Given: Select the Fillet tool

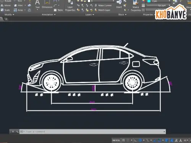Looking at the screenshot, I should tap(18, 5).
